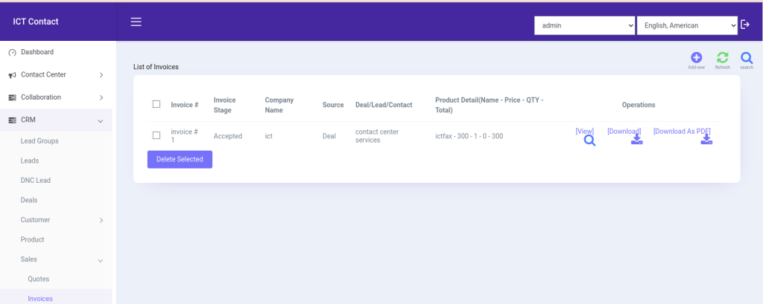The height and width of the screenshot is (304, 763).
Task: Click the logout icon in header
Action: click(746, 25)
